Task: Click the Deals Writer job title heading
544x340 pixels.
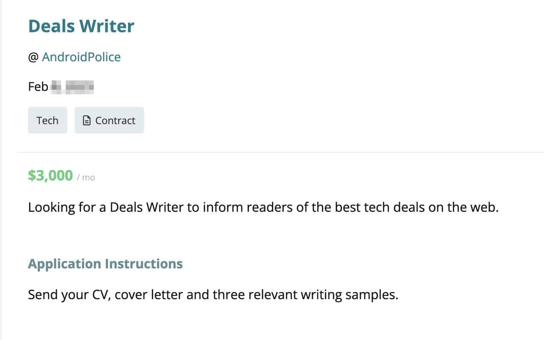Action: pos(81,26)
